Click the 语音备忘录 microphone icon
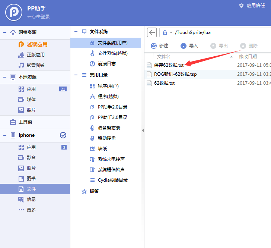This screenshot has width=271, height=248. pos(92,128)
